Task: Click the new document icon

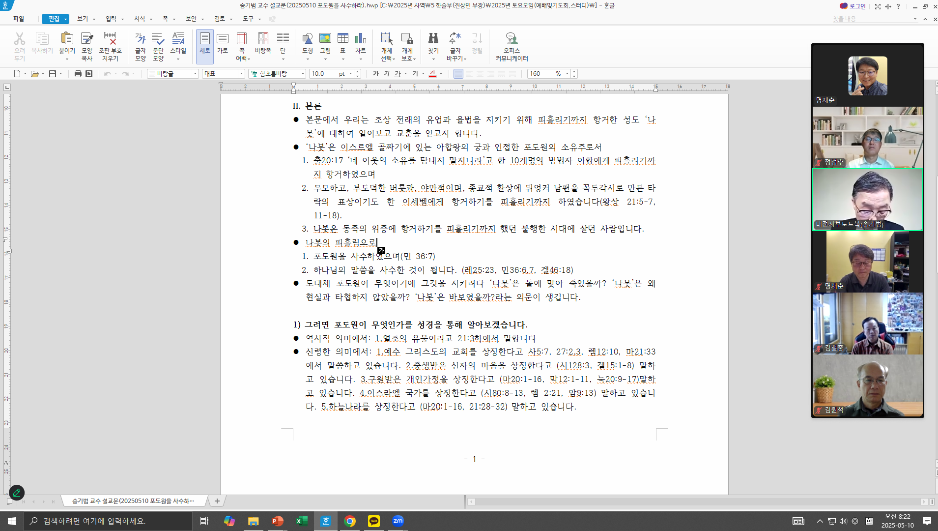Action: (x=17, y=74)
